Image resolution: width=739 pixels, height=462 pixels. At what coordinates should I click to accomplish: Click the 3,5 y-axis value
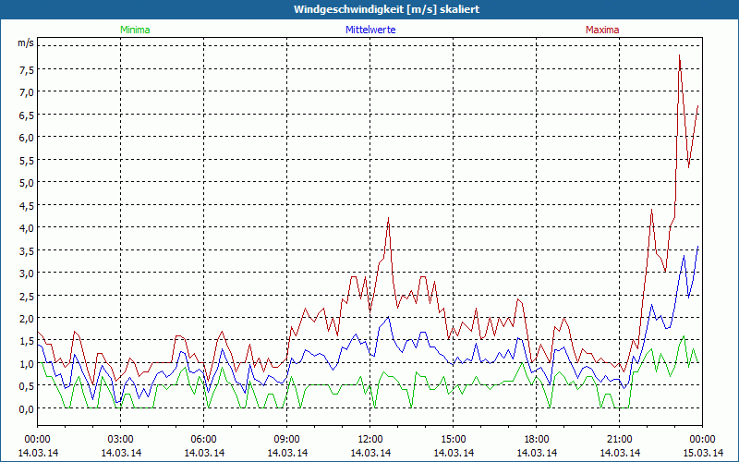(27, 250)
